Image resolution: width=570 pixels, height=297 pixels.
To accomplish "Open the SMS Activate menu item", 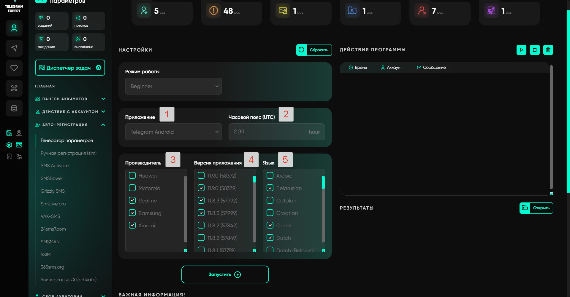I will tap(55, 166).
